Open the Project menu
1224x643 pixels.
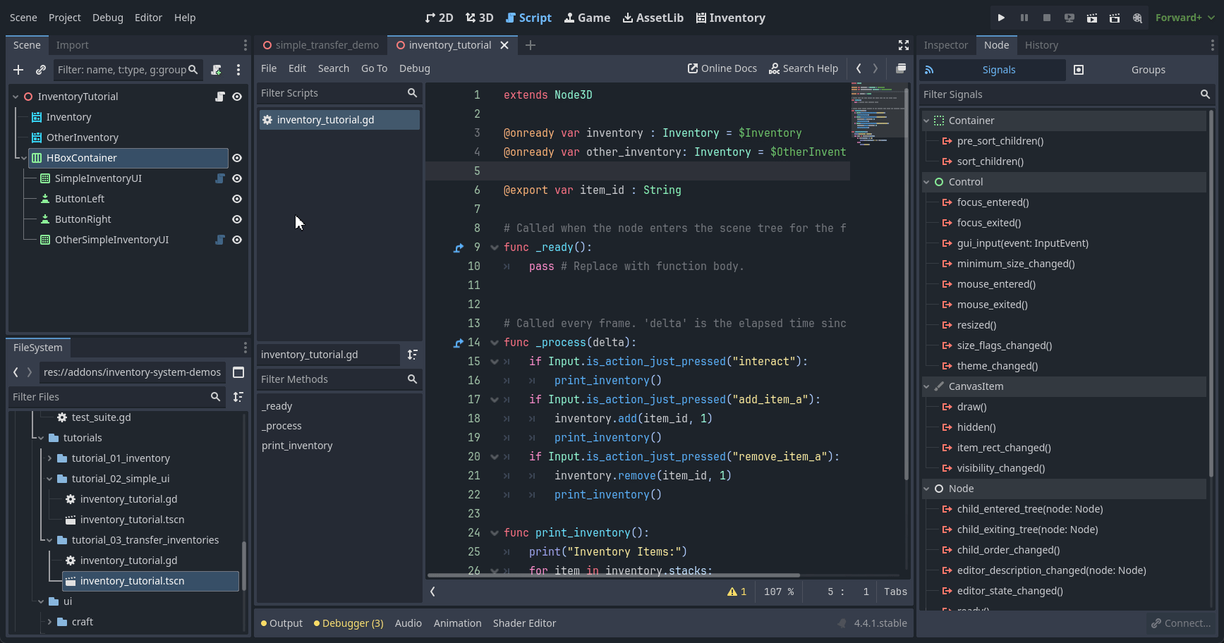coord(64,18)
